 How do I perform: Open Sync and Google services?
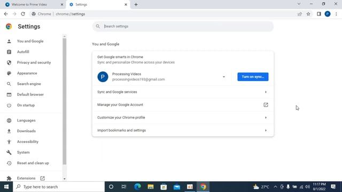[x=183, y=92]
